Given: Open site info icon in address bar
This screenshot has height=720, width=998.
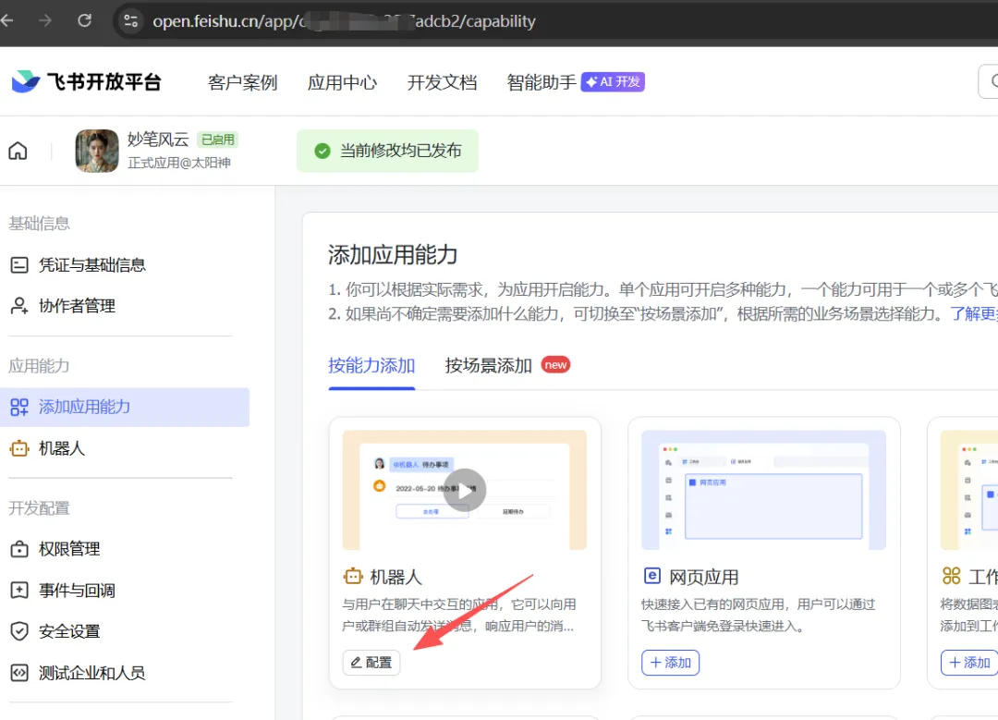Looking at the screenshot, I should coord(131,21).
